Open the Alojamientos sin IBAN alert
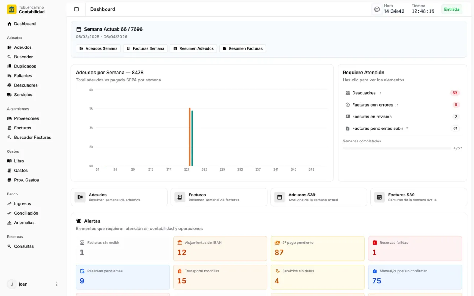The width and height of the screenshot is (474, 296). point(220,249)
